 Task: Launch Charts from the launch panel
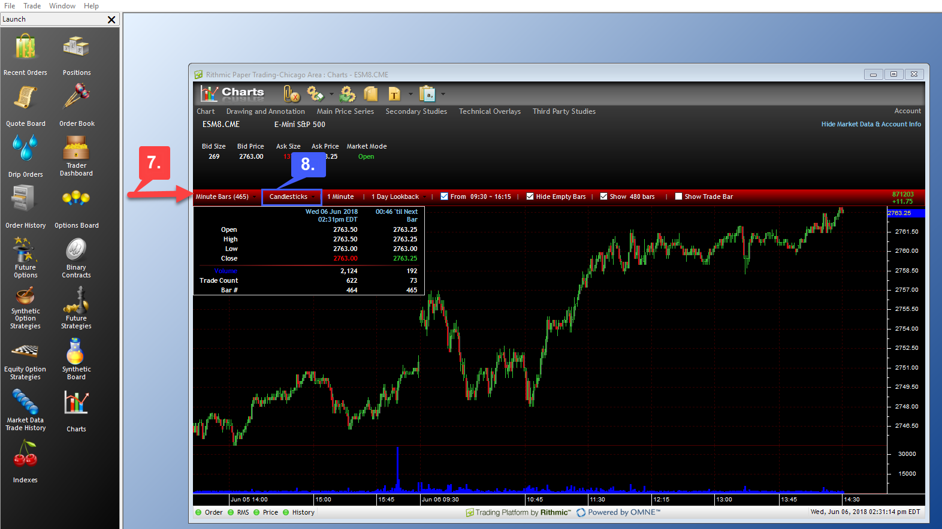click(76, 411)
